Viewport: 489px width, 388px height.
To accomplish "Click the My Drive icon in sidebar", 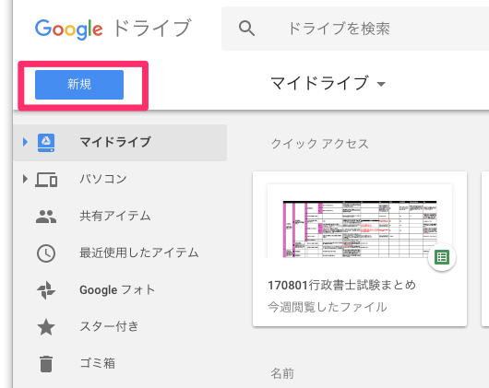I will [x=46, y=143].
